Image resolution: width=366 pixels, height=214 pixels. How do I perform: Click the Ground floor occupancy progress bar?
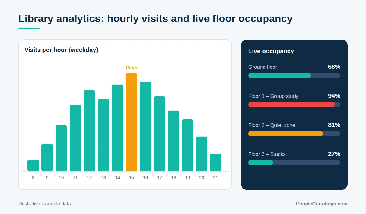click(294, 76)
